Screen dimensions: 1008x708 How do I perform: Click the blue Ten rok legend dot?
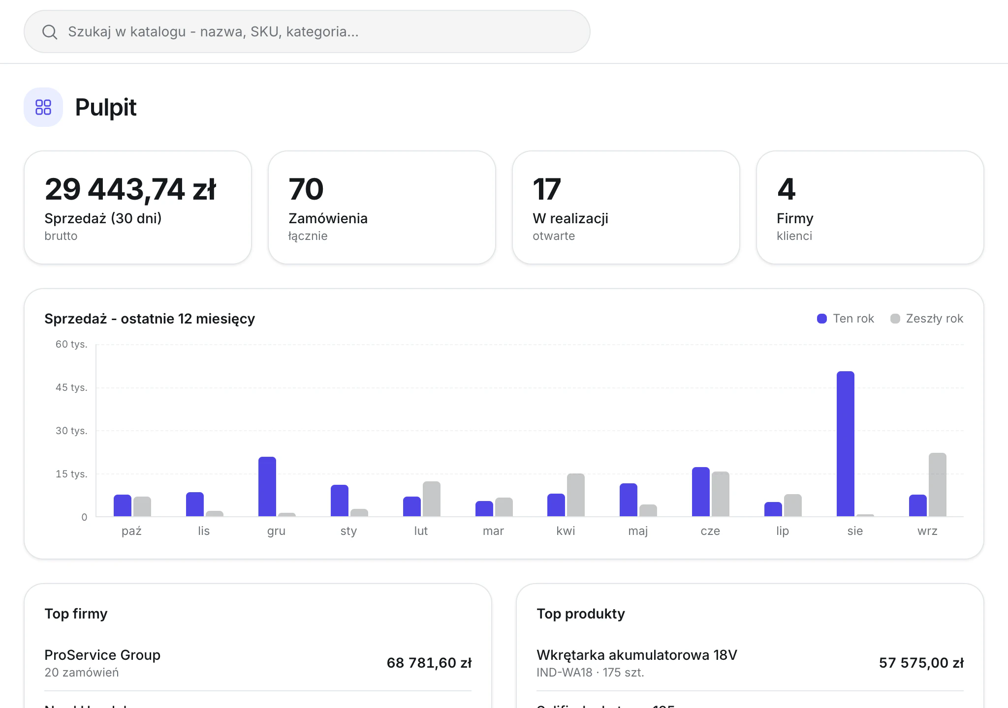[821, 319]
